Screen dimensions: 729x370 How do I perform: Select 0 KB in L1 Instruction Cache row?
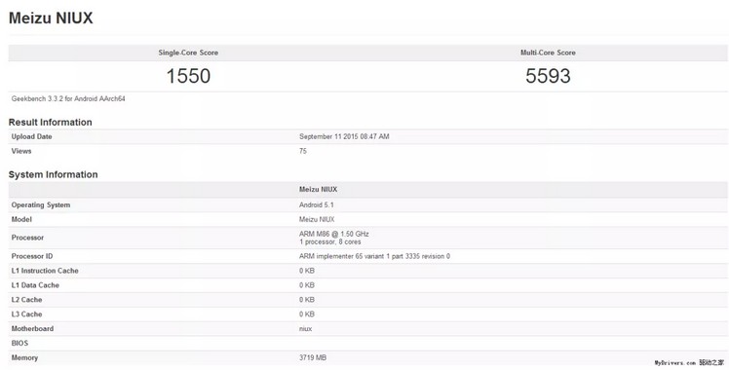[307, 271]
